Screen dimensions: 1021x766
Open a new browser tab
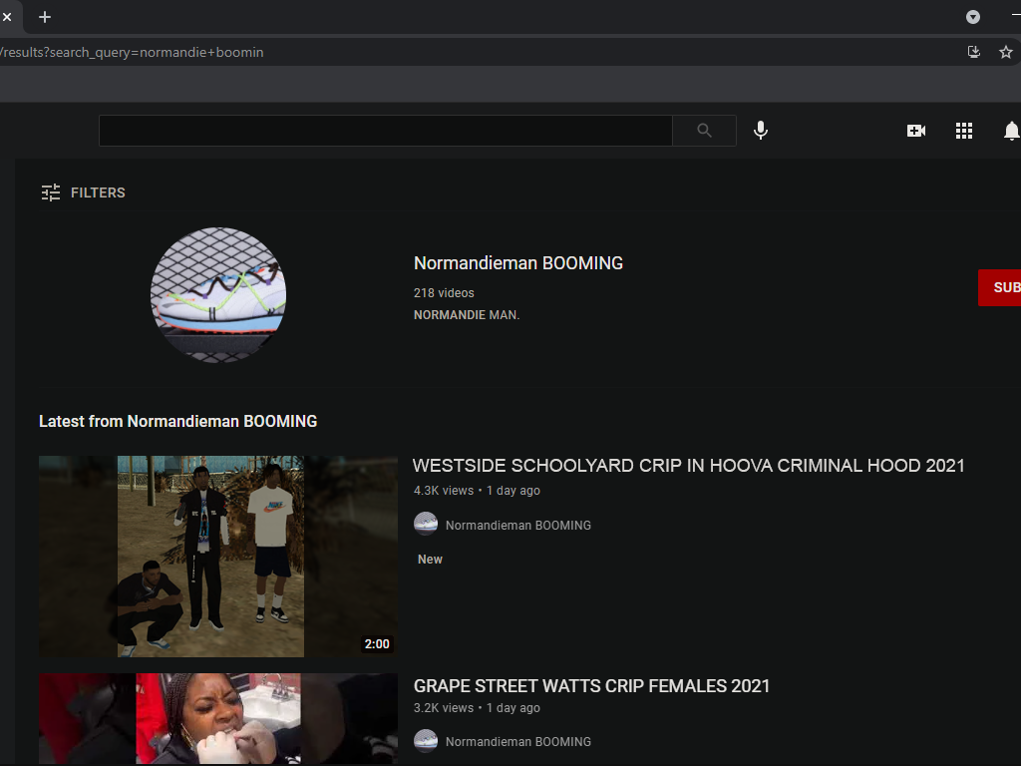pyautogui.click(x=44, y=17)
